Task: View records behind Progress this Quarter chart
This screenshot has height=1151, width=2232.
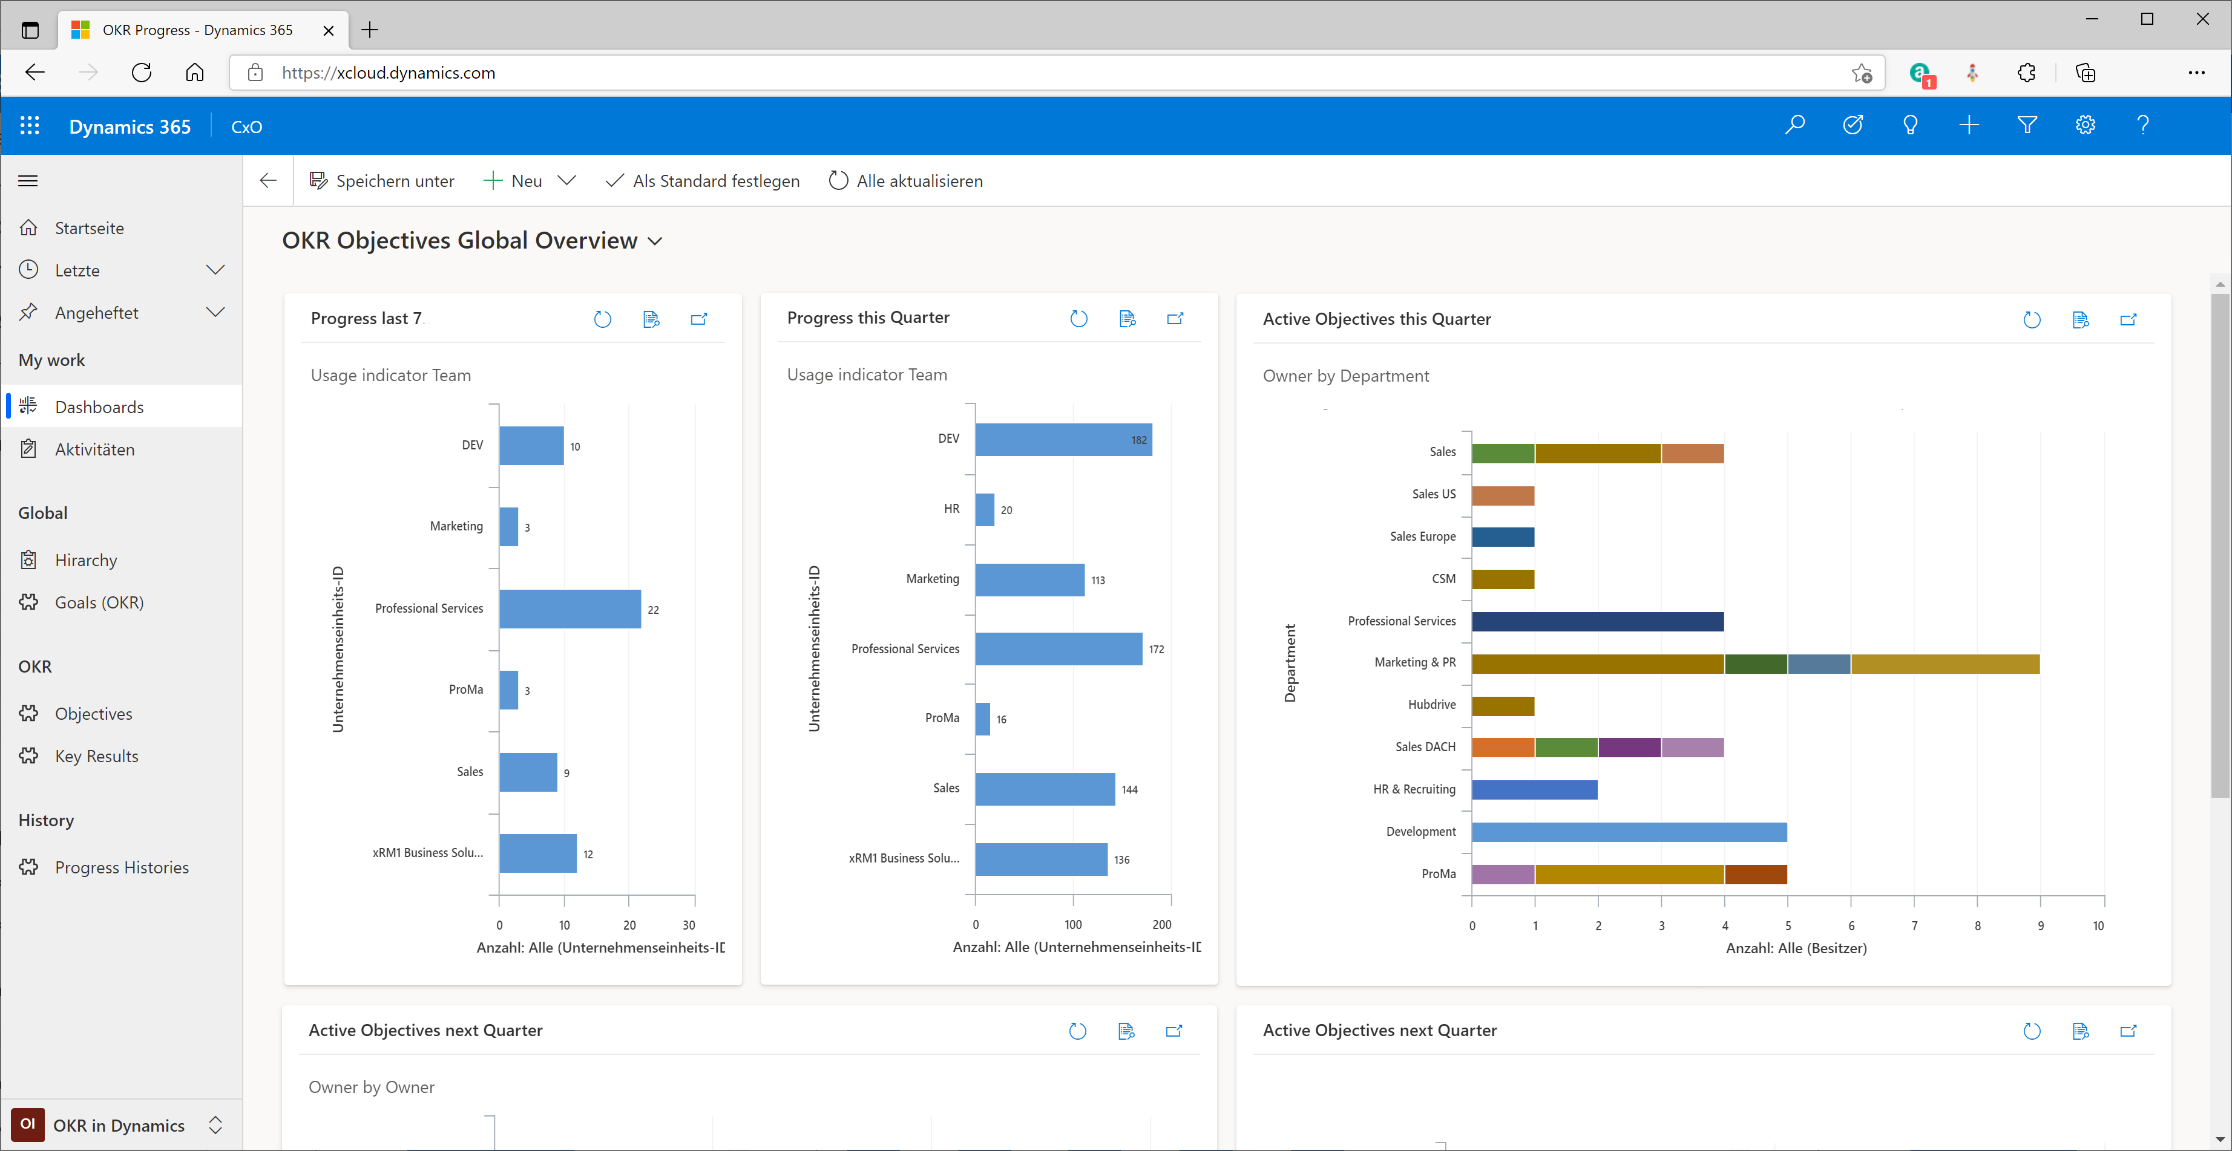Action: [1127, 319]
